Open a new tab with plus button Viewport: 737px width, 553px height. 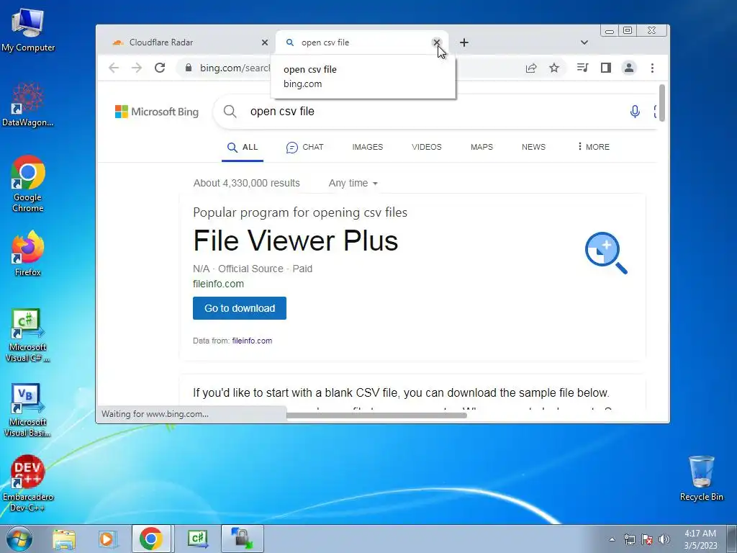[x=464, y=42]
